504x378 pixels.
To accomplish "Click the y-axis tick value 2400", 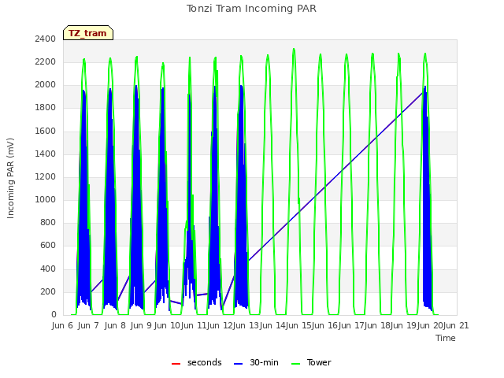I will coord(46,39).
